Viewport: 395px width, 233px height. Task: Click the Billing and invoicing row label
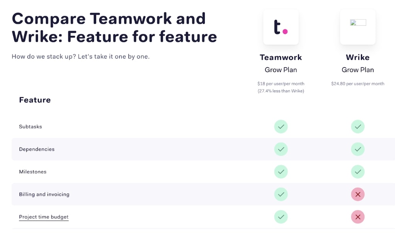[x=44, y=194]
